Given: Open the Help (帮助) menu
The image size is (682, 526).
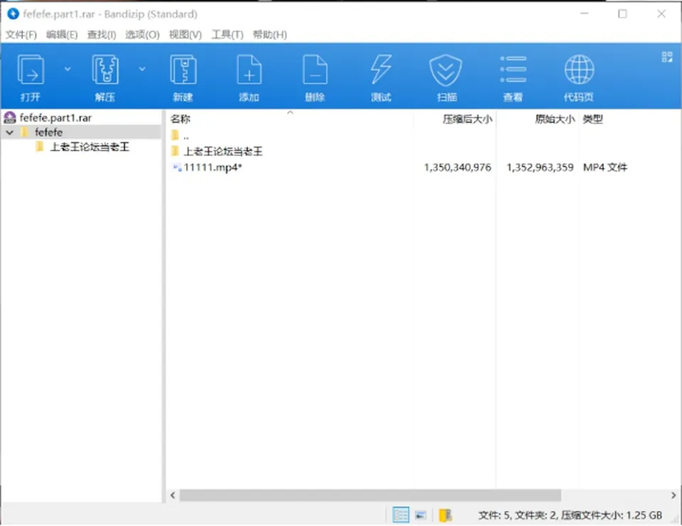Looking at the screenshot, I should coord(270,35).
